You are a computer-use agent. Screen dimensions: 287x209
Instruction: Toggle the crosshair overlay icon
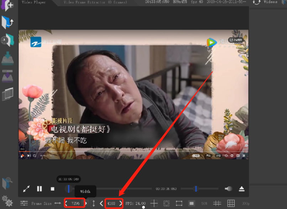click(x=154, y=203)
